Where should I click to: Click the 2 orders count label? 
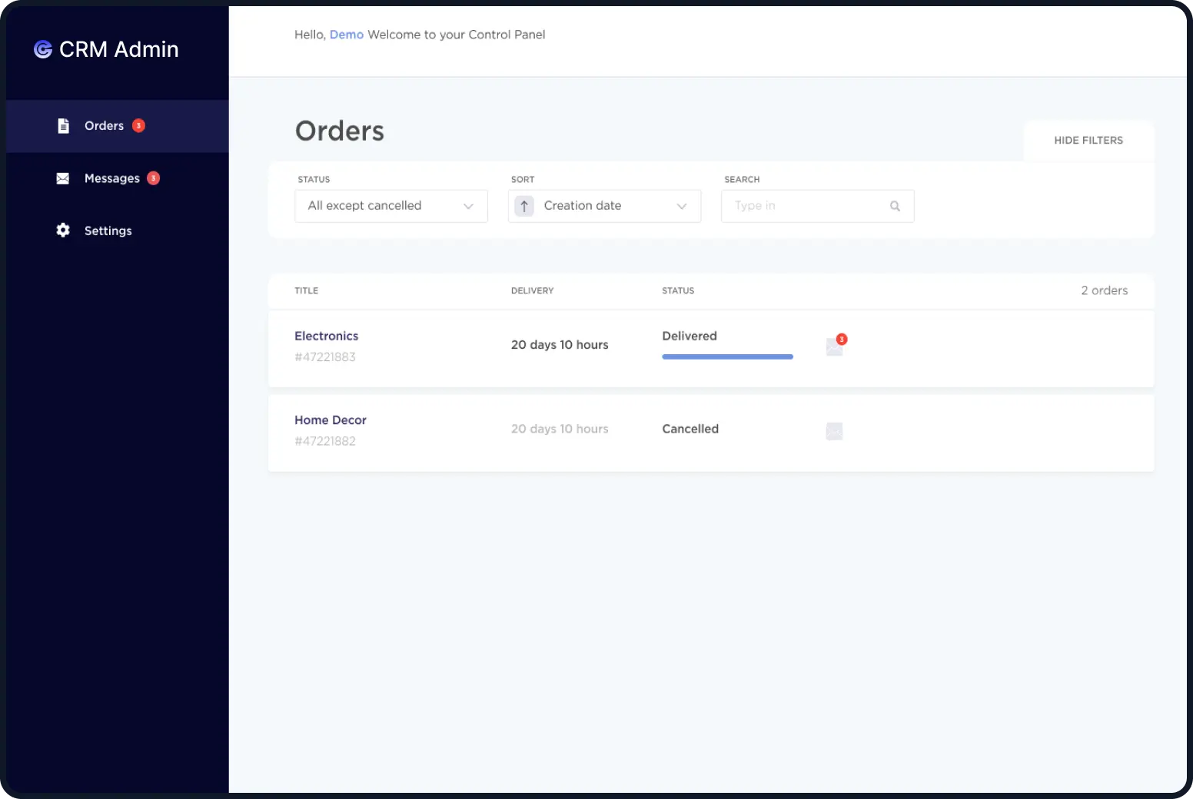[1105, 290]
